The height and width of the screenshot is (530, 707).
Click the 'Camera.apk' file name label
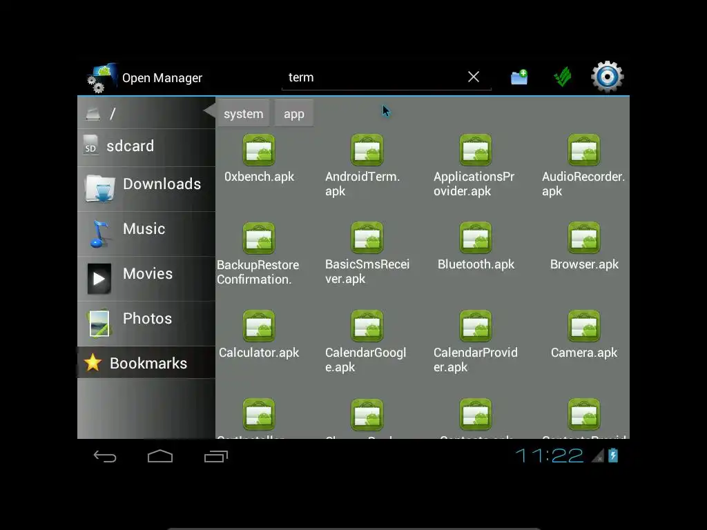[584, 353]
